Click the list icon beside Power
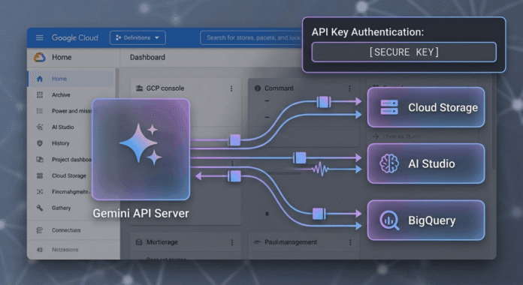The width and height of the screenshot is (523, 285). tap(40, 111)
